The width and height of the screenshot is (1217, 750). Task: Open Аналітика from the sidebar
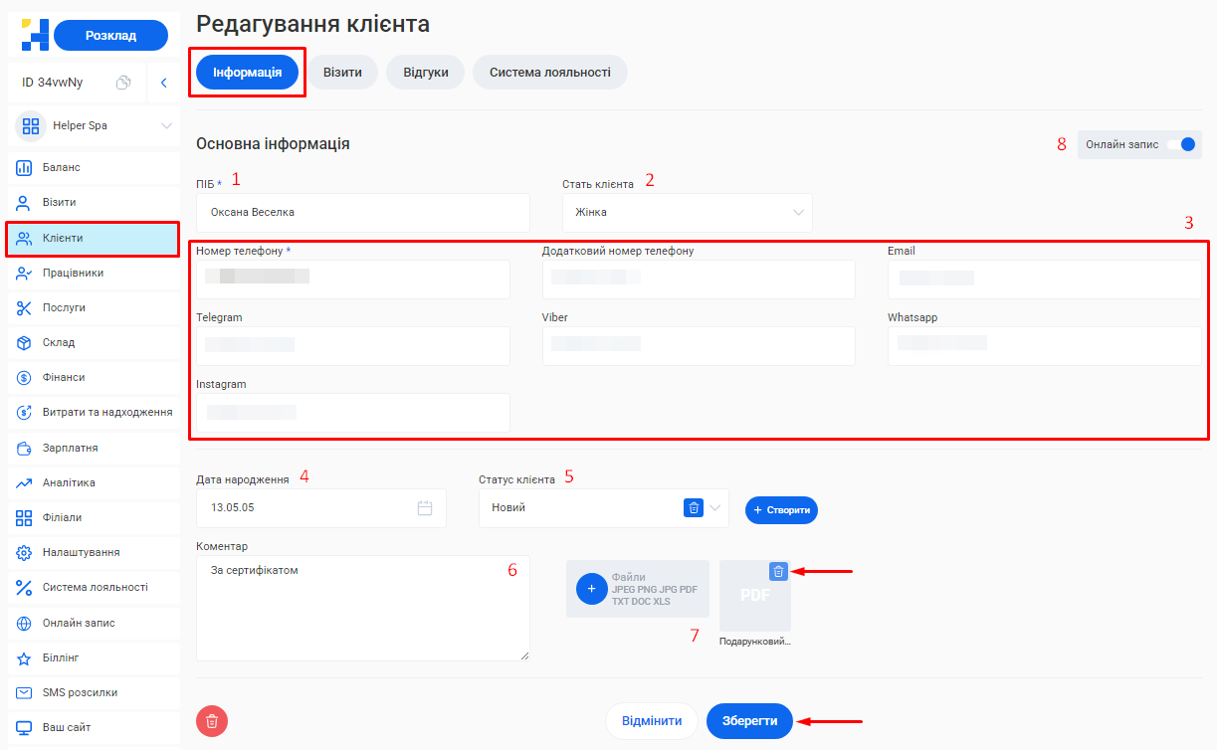coord(69,482)
